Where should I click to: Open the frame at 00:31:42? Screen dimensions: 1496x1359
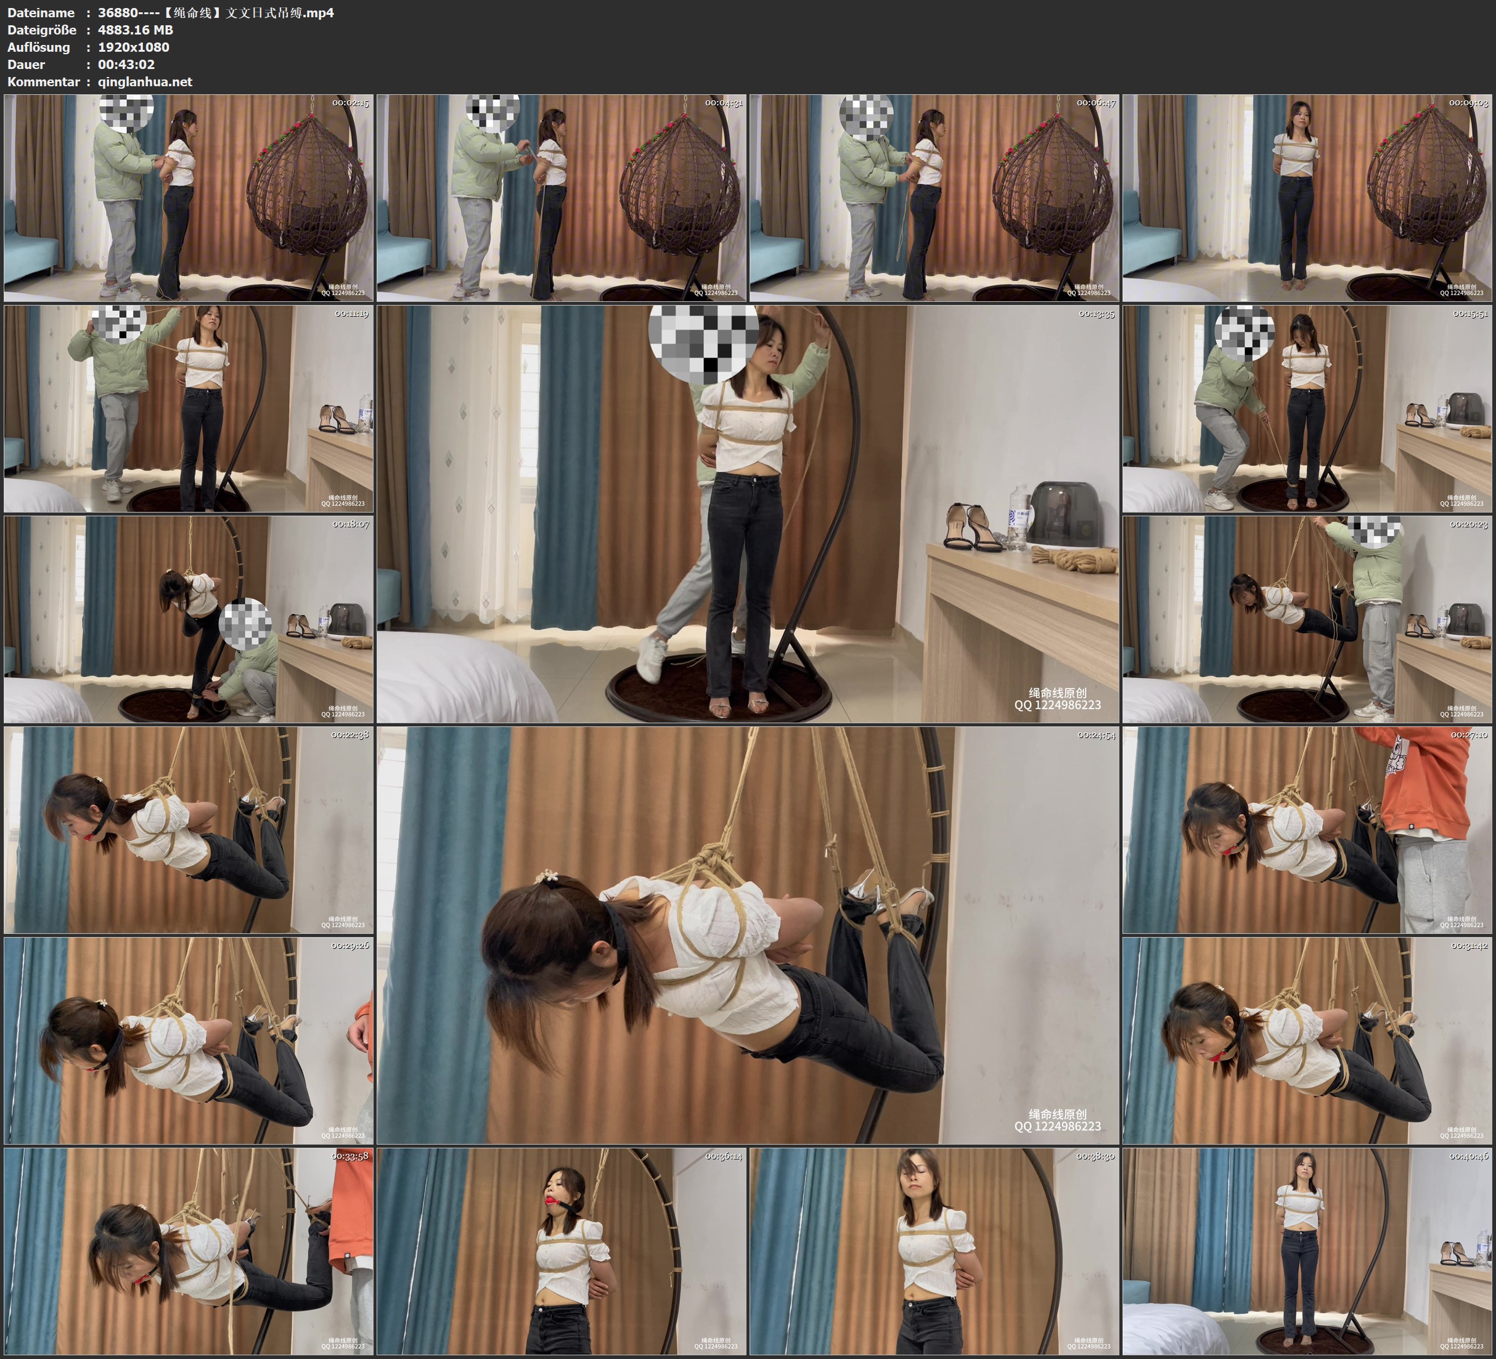1307,1041
